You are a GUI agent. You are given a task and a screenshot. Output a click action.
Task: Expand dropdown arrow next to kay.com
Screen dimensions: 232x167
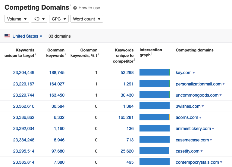(x=194, y=73)
